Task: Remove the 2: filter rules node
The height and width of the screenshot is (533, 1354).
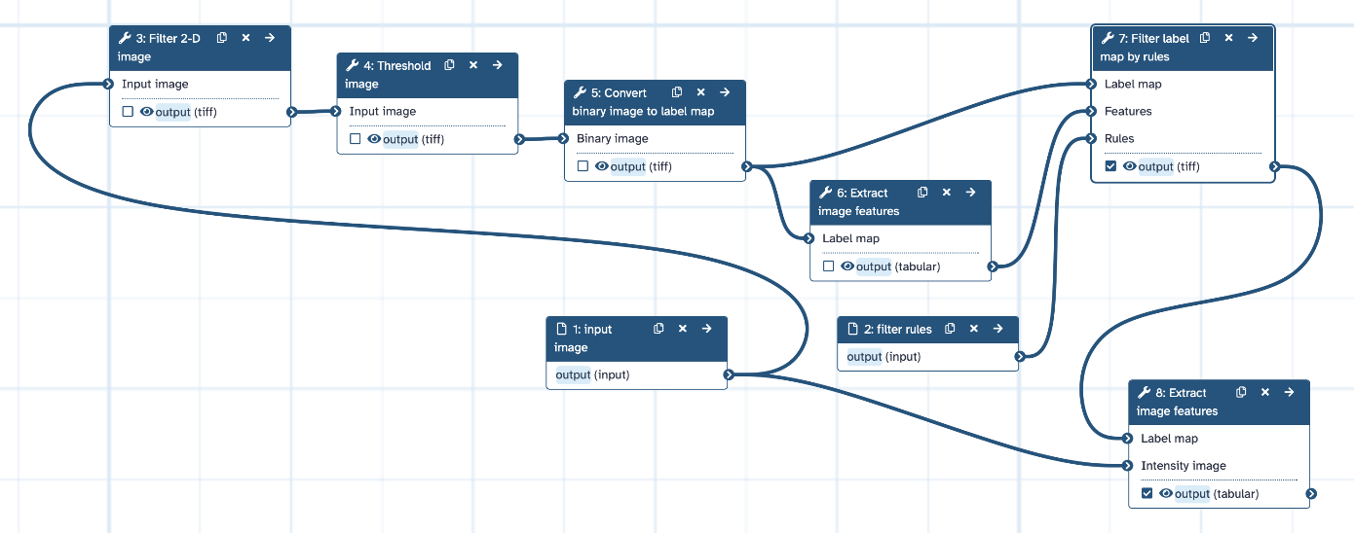Action: (x=974, y=329)
